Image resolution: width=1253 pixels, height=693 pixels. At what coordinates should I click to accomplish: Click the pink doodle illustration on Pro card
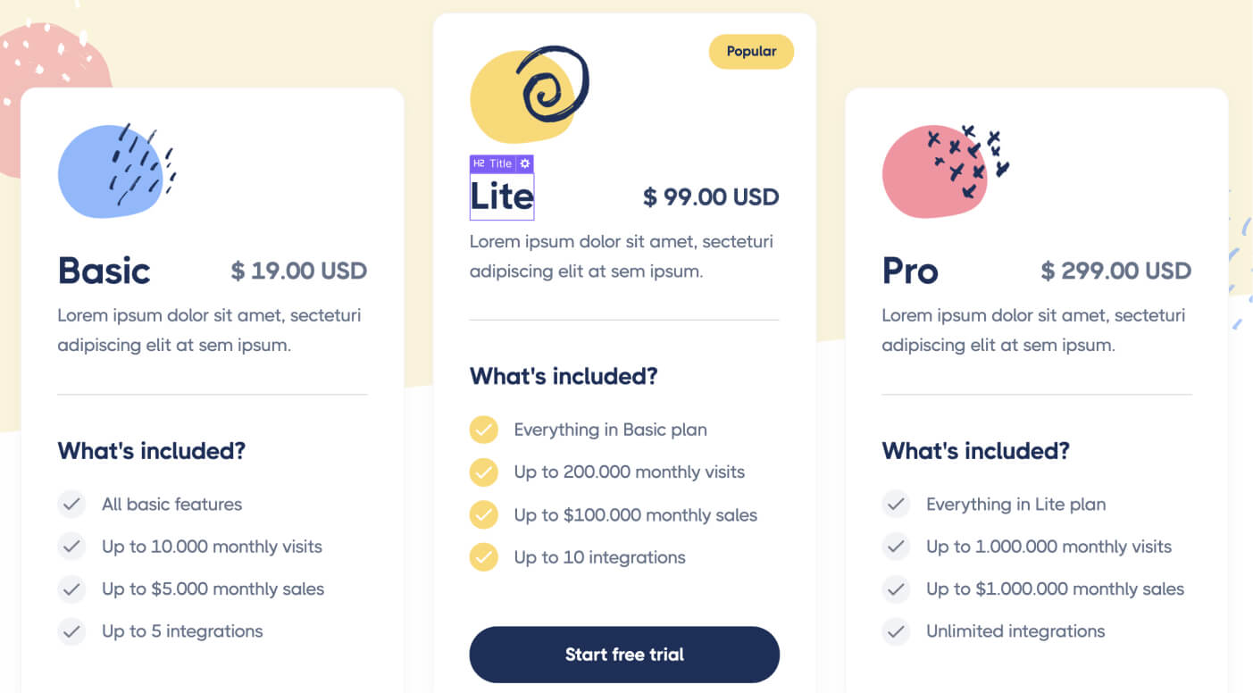[941, 170]
